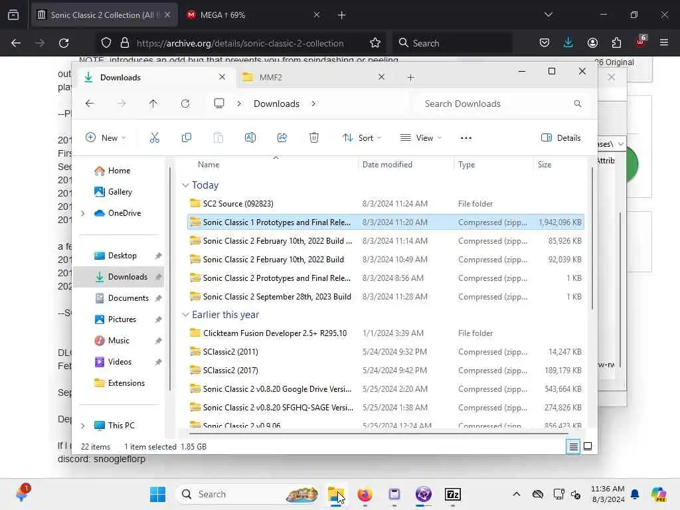
Task: Click the Windows Start button
Action: (157, 494)
